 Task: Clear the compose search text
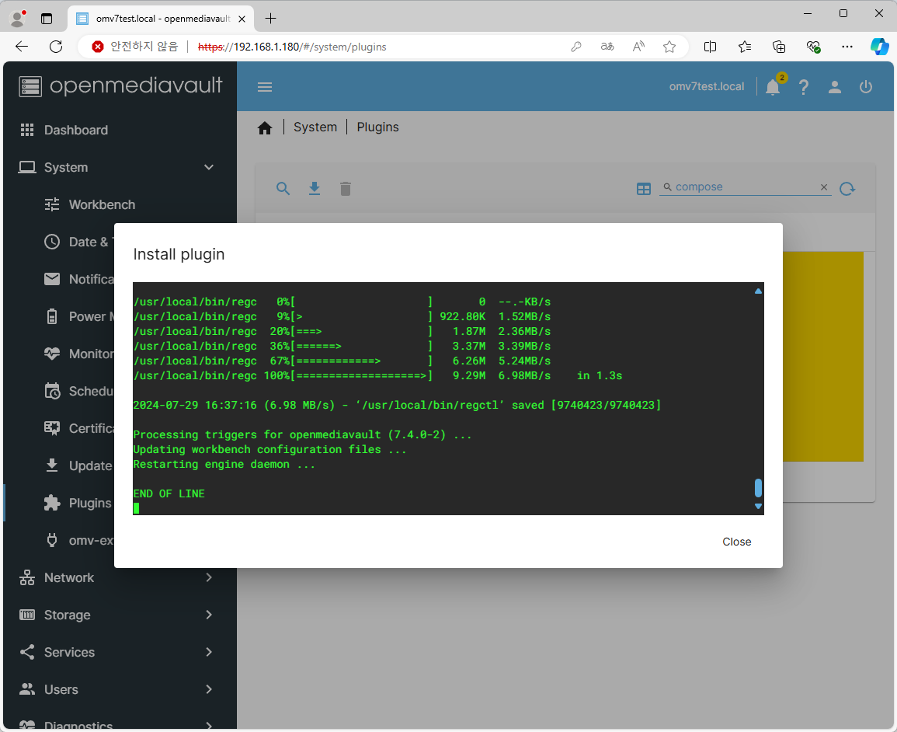click(824, 187)
